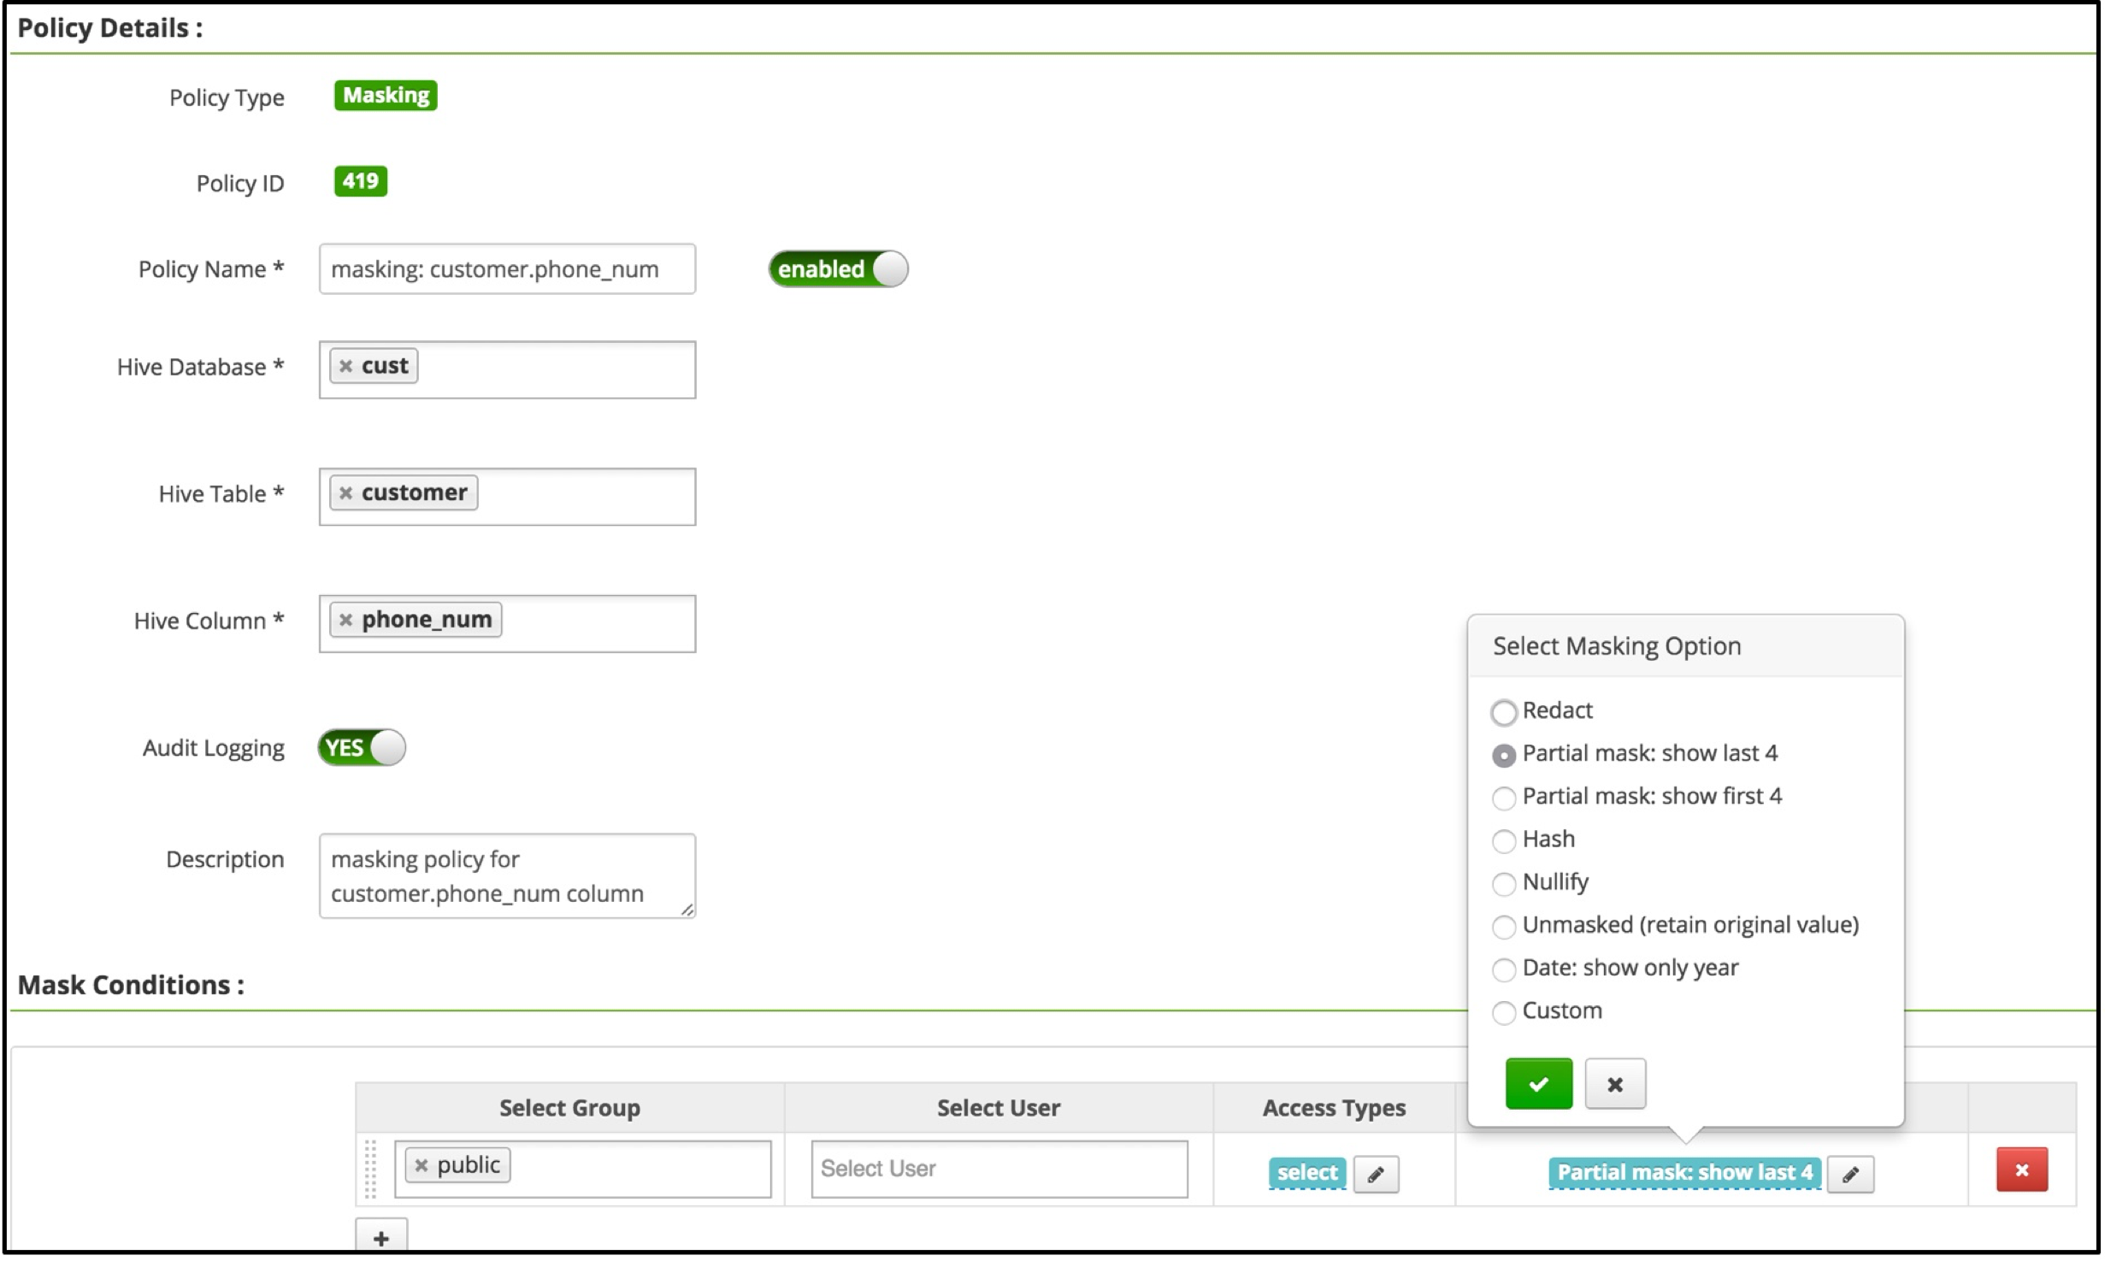2105x1261 pixels.
Task: Add new mask condition with plus button
Action: point(381,1238)
